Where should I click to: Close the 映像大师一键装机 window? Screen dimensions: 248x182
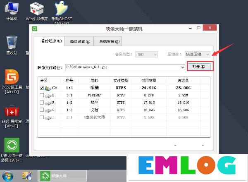coord(210,28)
